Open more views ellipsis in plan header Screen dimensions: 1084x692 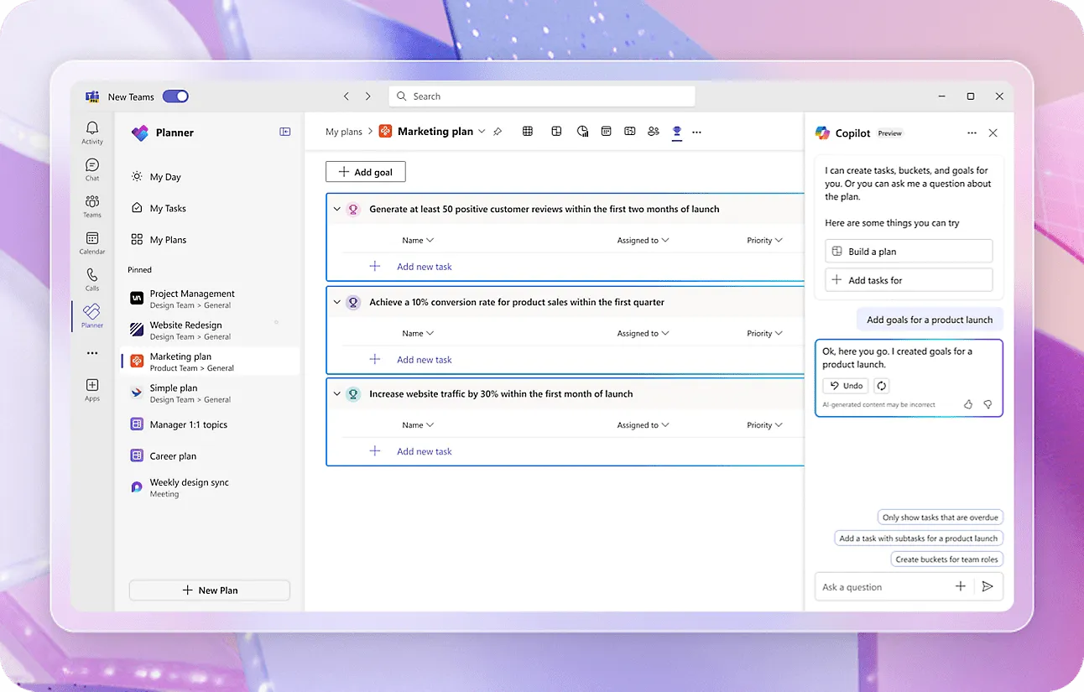pyautogui.click(x=696, y=132)
